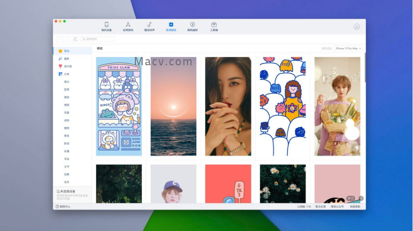Open the 应用游戏 apps and games tab
Viewport: 413px width, 231px height.
pyautogui.click(x=128, y=27)
